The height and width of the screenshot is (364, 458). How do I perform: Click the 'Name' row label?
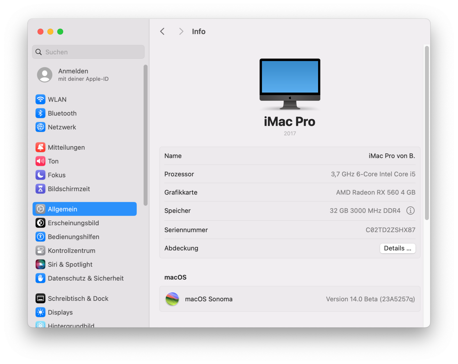[x=173, y=156]
